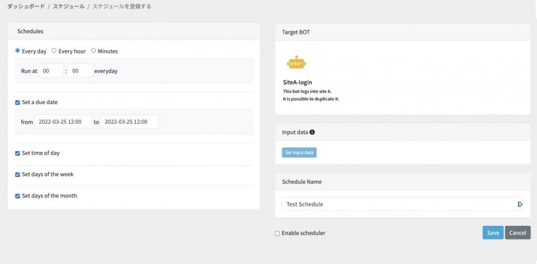Select the Every hour radio option
Screen dimensions: 537x264
[x=54, y=51]
